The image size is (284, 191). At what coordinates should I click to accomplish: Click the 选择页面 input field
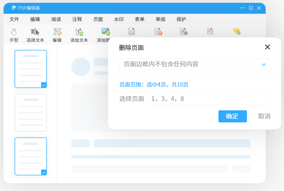(208, 99)
